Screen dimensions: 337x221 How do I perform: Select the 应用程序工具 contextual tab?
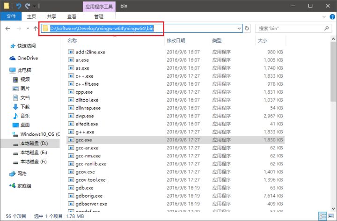click(x=99, y=7)
